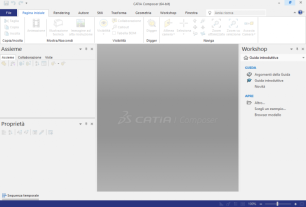Click Scegli un esempio link
Image resolution: width=306 pixels, height=207 pixels.
[x=270, y=108]
